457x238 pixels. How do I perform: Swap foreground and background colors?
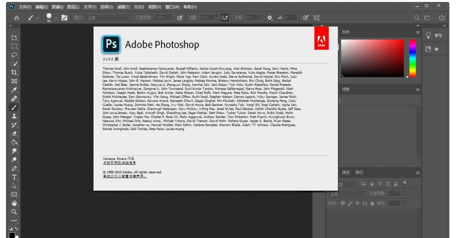point(17,229)
